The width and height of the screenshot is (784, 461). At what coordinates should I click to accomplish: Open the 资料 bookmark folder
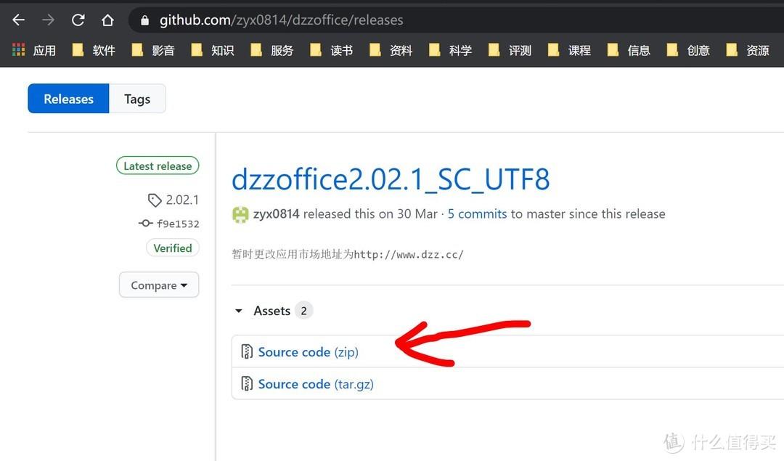(391, 50)
